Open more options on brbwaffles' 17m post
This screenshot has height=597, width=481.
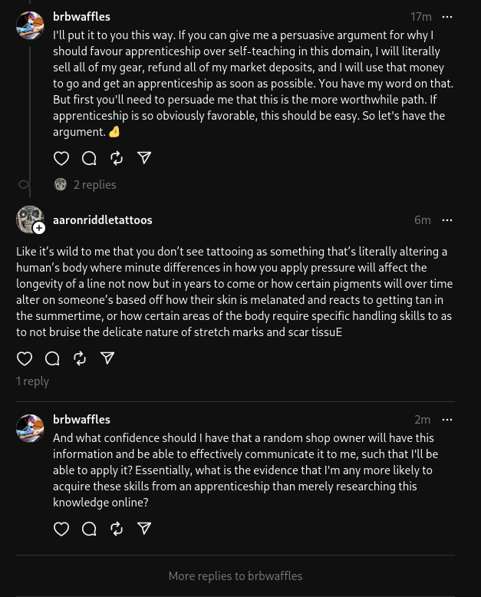tap(447, 17)
